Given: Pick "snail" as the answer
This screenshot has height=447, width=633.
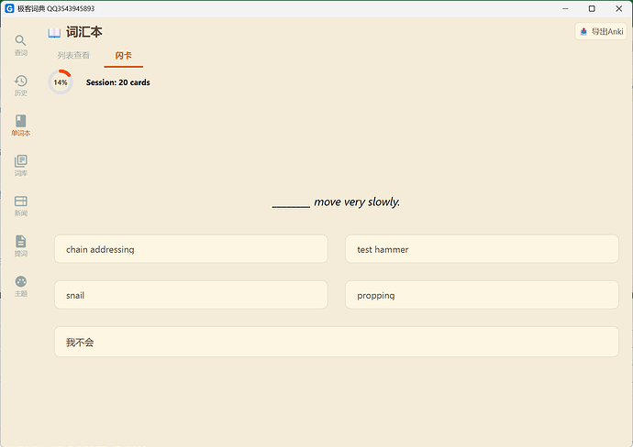Looking at the screenshot, I should (x=191, y=295).
